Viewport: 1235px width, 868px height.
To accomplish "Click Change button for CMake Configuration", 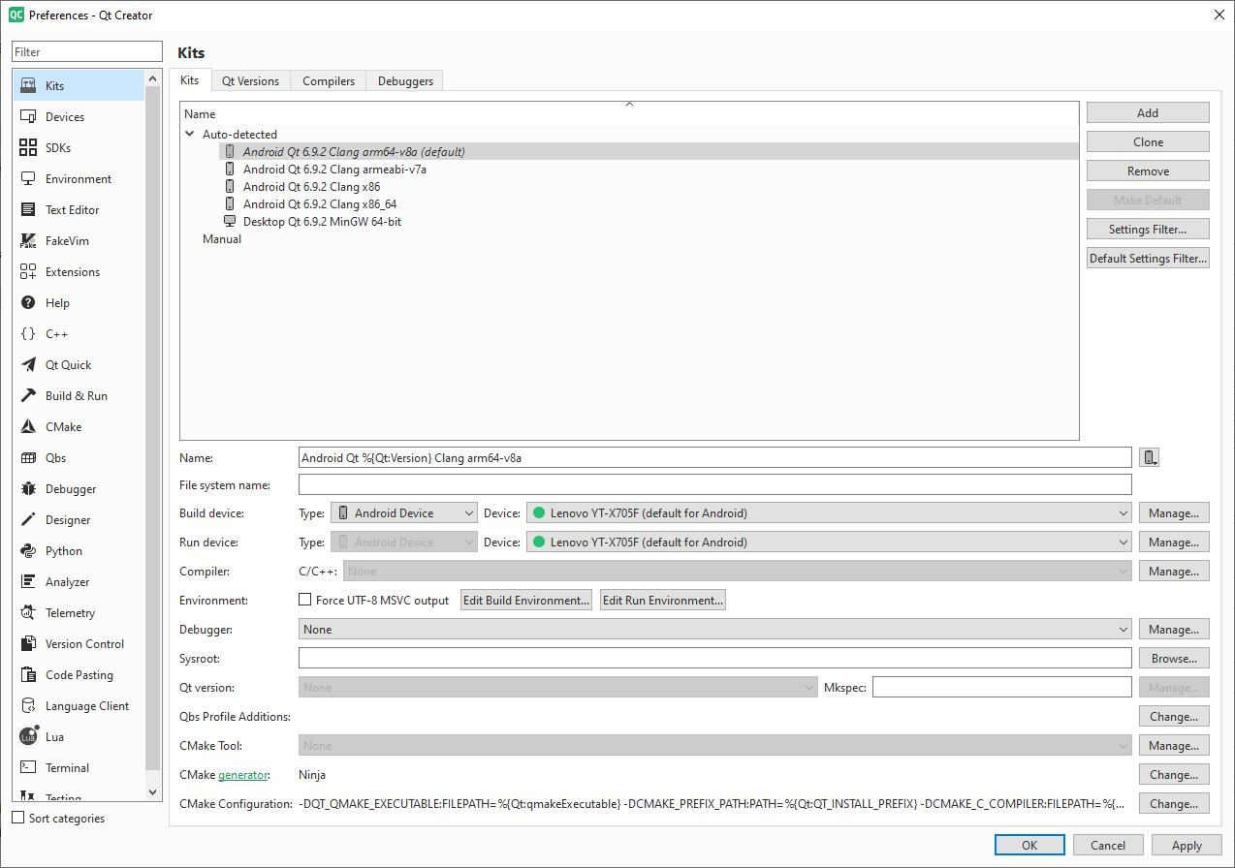I will point(1174,804).
